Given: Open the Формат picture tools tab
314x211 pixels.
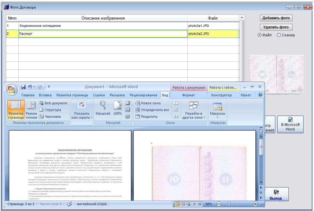Looking at the screenshot, I should (x=189, y=95).
